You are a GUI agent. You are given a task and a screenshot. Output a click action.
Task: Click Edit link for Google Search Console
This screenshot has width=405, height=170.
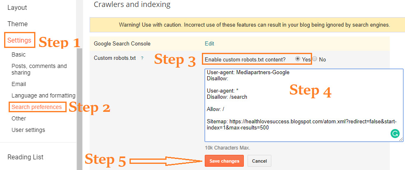tap(209, 43)
